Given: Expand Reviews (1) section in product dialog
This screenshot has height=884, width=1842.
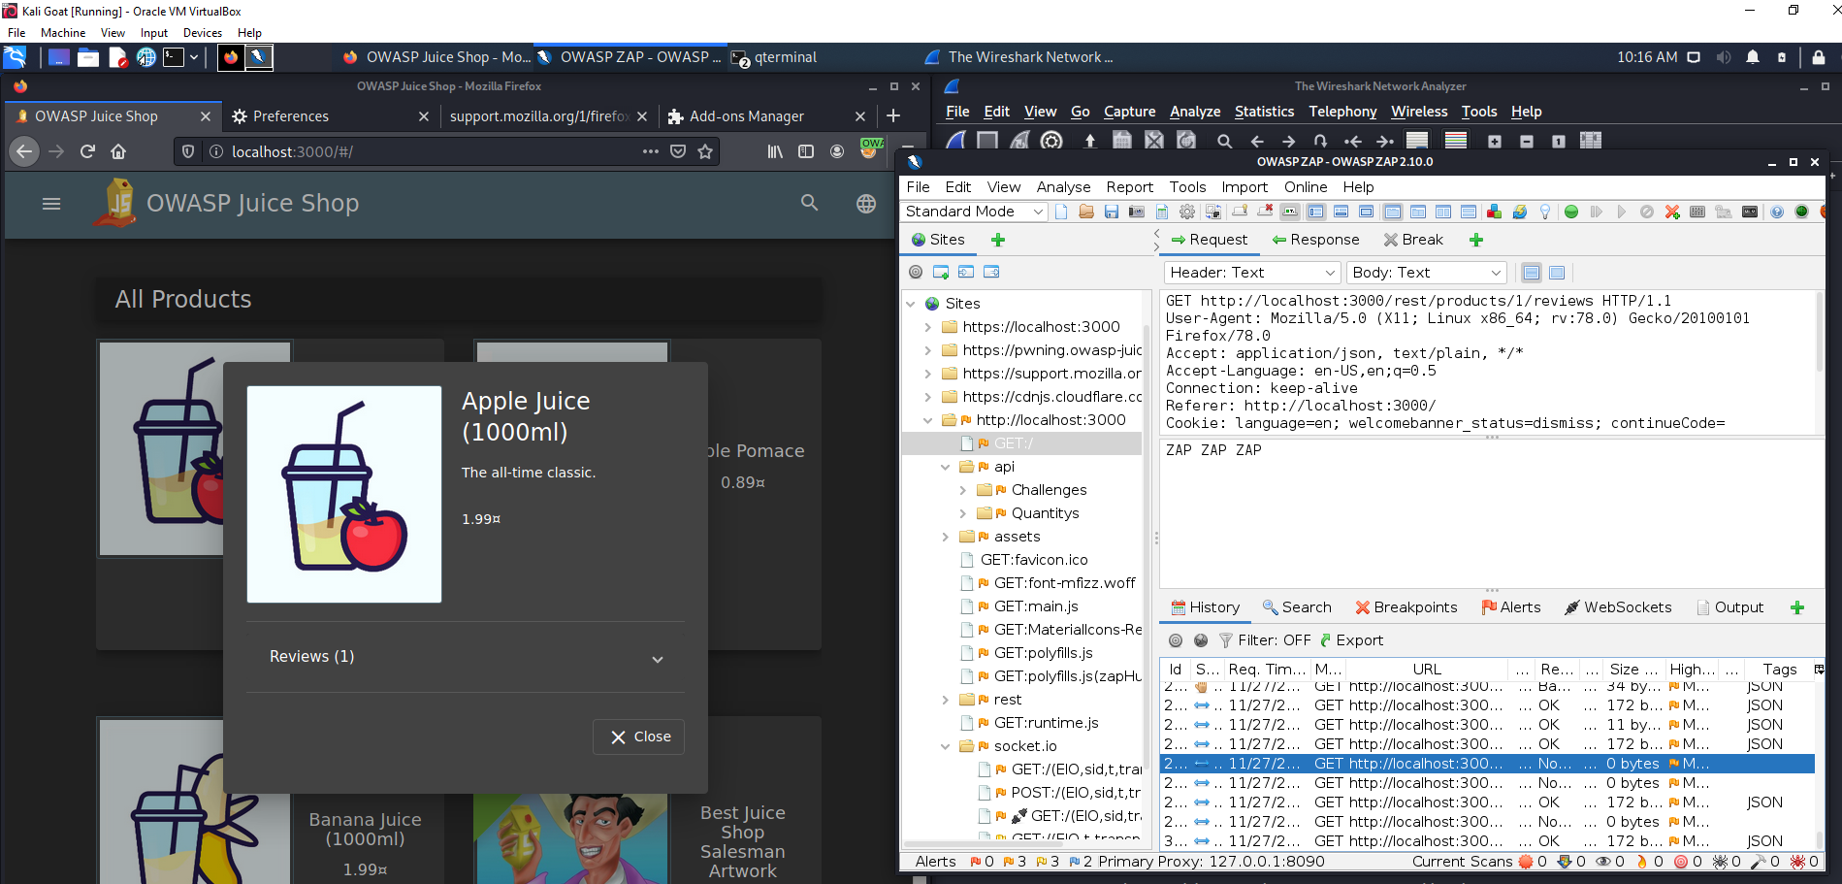Looking at the screenshot, I should 466,657.
